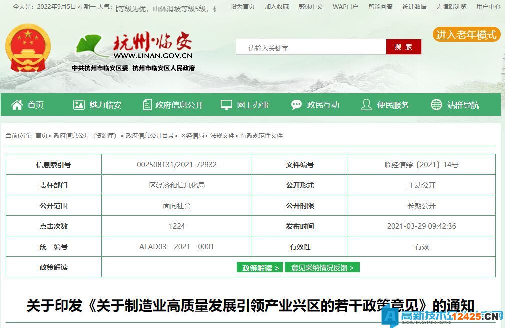The width and height of the screenshot is (505, 328).
Task: Click the keyword search input field
Action: click(x=311, y=48)
